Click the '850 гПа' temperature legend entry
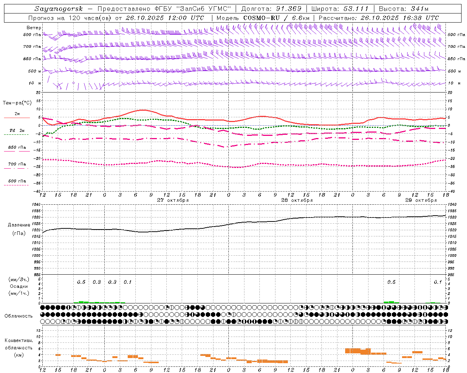The width and height of the screenshot is (467, 373). [x=17, y=148]
